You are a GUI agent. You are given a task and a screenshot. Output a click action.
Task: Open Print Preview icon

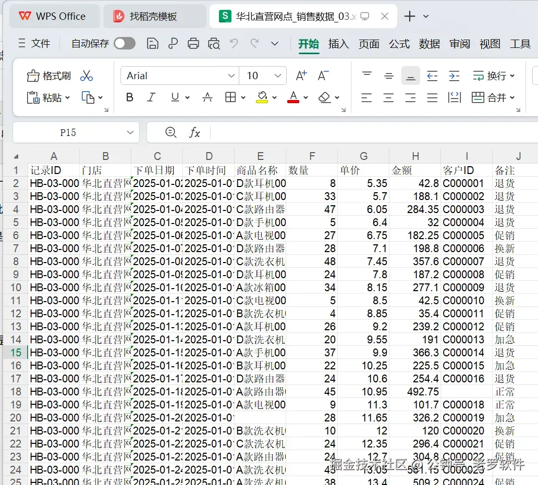coord(214,44)
